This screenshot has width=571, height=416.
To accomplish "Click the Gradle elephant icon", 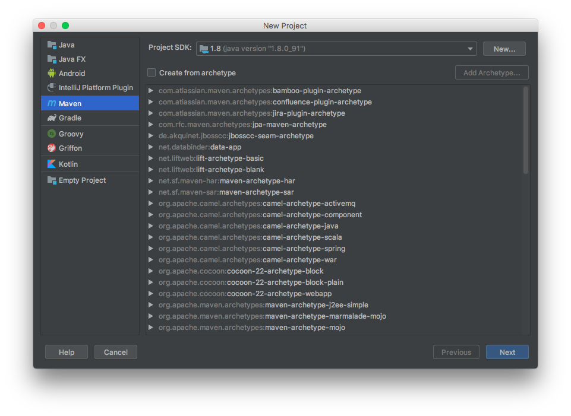I will click(52, 118).
